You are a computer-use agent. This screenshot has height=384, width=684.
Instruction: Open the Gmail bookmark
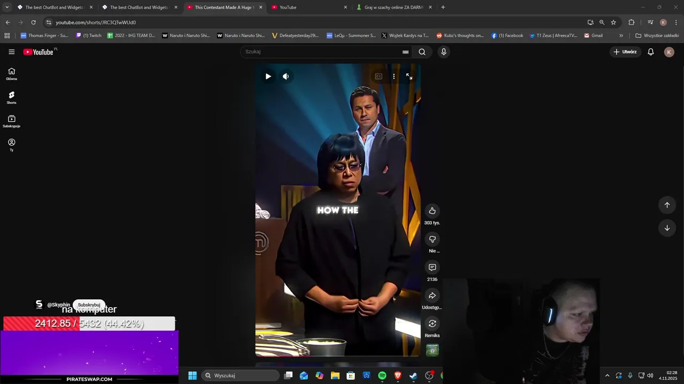[x=593, y=36]
